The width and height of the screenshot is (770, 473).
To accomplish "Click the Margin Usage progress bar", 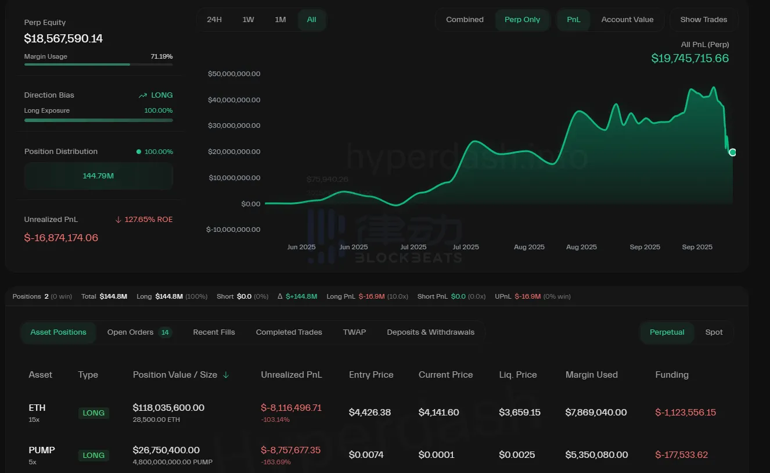I will point(98,64).
